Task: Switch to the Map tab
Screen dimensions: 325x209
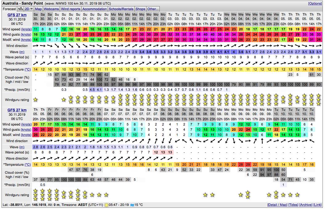Action: (38, 9)
